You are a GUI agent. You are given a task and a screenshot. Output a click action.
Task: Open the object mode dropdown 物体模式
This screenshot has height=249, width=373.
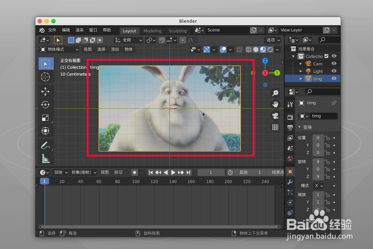(x=59, y=49)
